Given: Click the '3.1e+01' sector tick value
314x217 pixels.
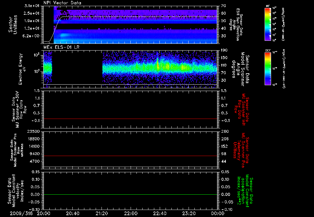Looking at the screenshot, I should point(32,6).
